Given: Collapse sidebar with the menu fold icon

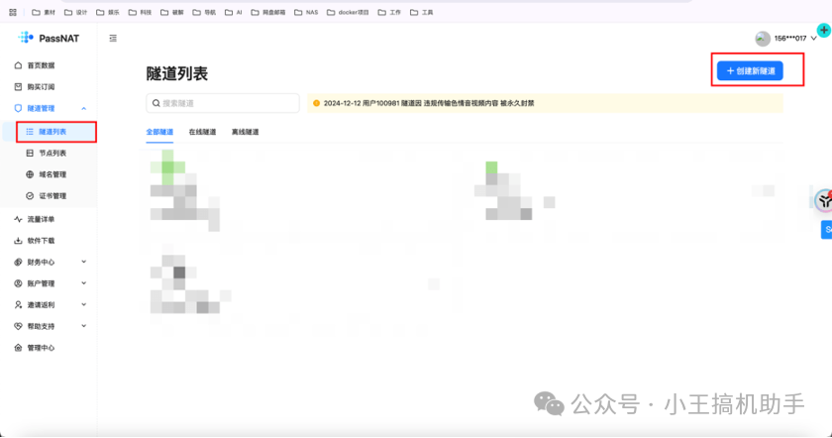Looking at the screenshot, I should click(113, 38).
